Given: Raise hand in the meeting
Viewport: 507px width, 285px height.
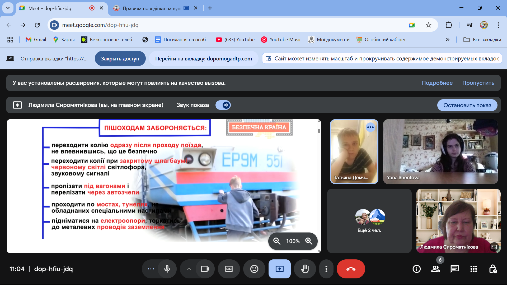Looking at the screenshot, I should tap(305, 269).
